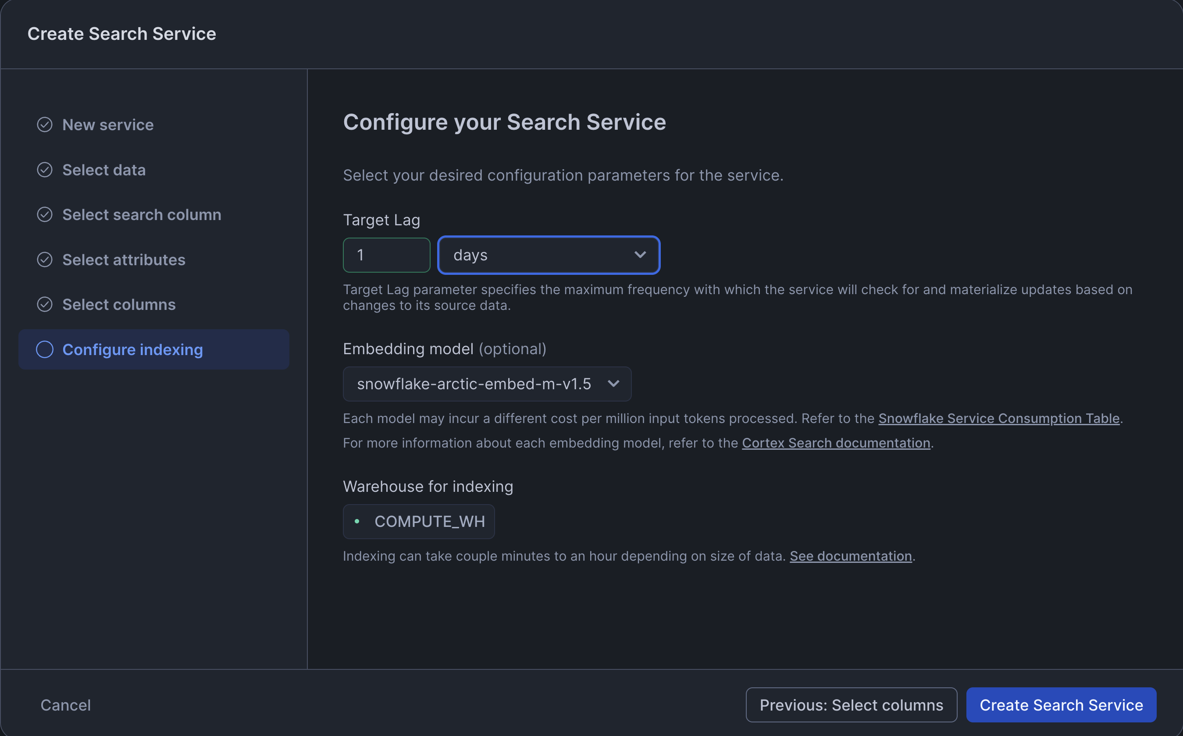
Task: Click Previous: Select columns button
Action: [x=851, y=704]
